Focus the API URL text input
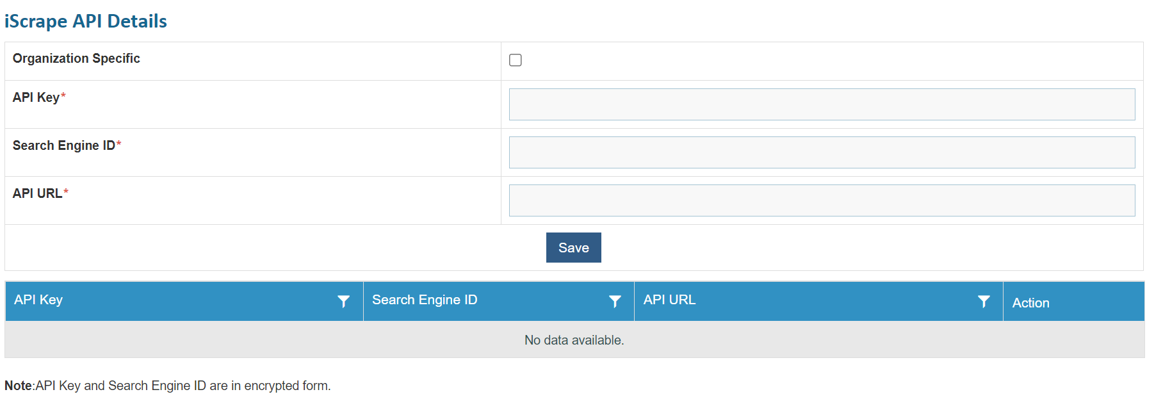Viewport: 1163px width, 408px height. coord(822,200)
